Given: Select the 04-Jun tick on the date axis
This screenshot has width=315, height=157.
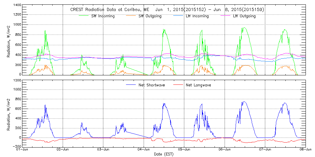Looking at the screenshot, I should (144, 150).
